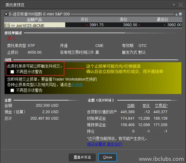Enable 不再显示该警告 under the stop order notice
The image size is (186, 163).
tap(12, 91)
